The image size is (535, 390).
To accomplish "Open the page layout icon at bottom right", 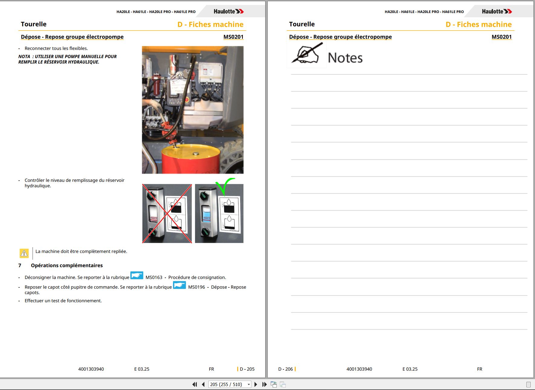I will coord(529,385).
